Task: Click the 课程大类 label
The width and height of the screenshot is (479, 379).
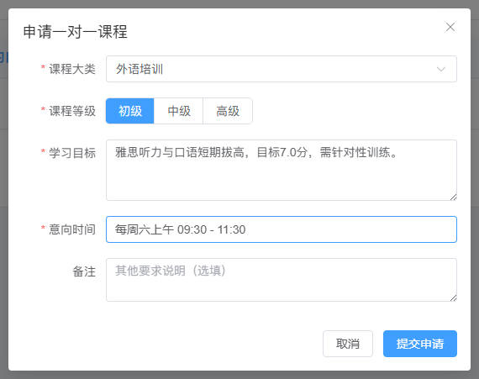Action: click(72, 69)
